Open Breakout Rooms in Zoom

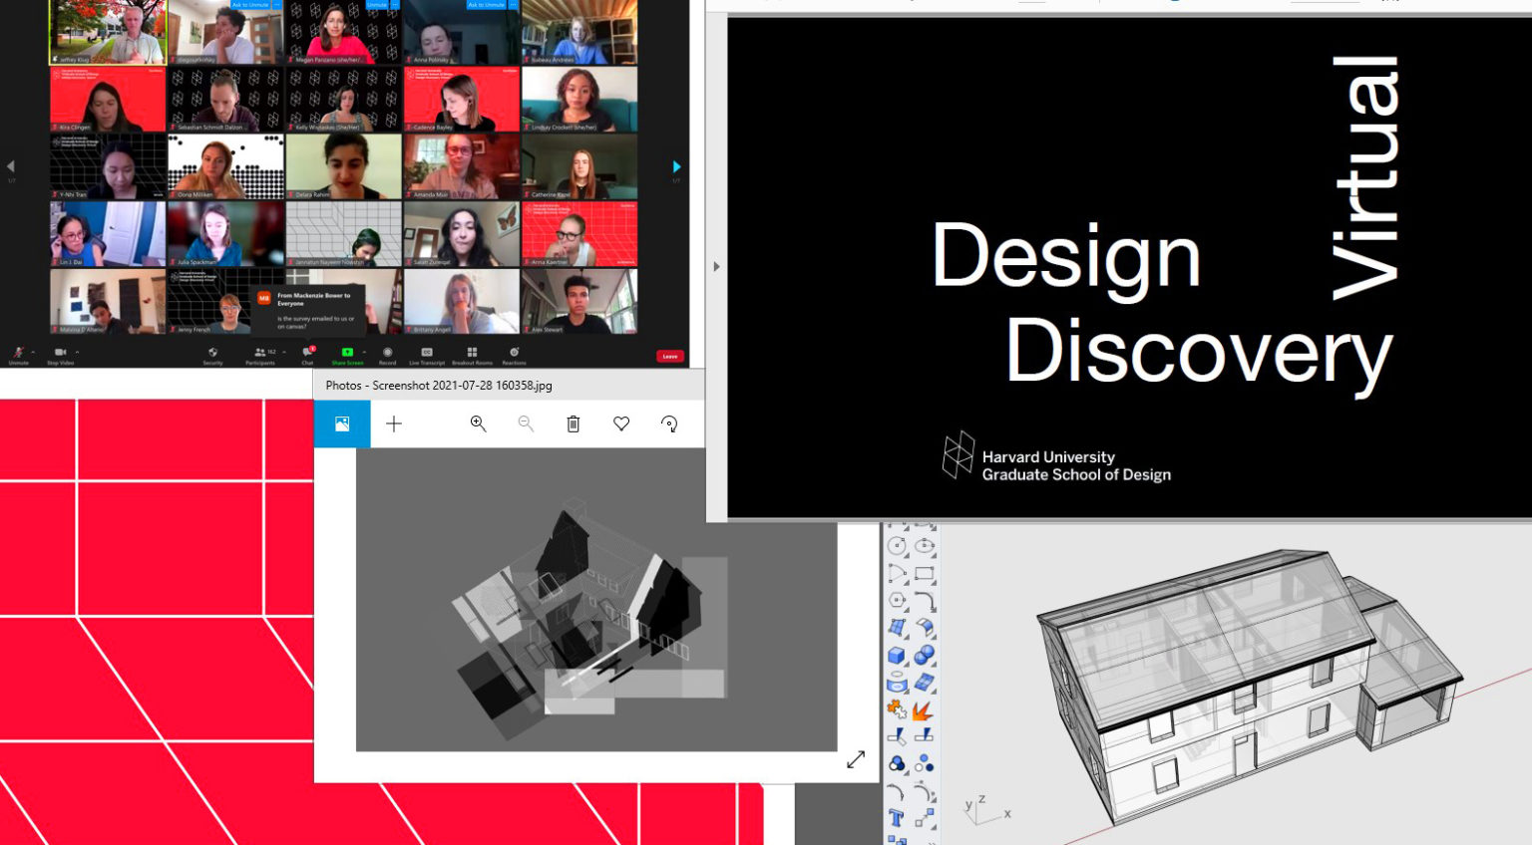(x=471, y=352)
